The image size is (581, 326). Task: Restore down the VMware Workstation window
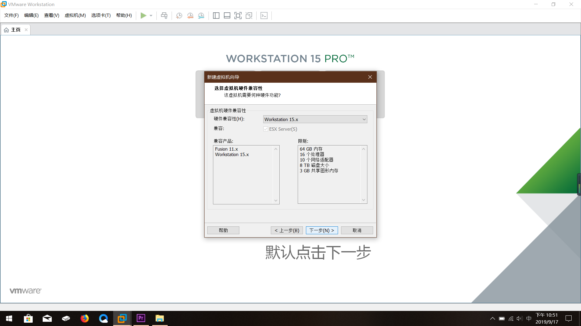[553, 4]
